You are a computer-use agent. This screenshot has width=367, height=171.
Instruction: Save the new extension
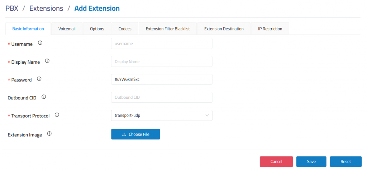pos(311,162)
